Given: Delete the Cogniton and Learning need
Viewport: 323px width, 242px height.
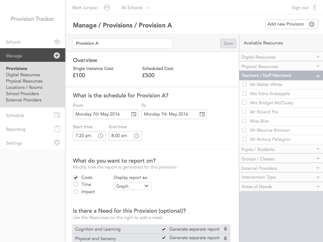Looking at the screenshot, I should click(225, 229).
